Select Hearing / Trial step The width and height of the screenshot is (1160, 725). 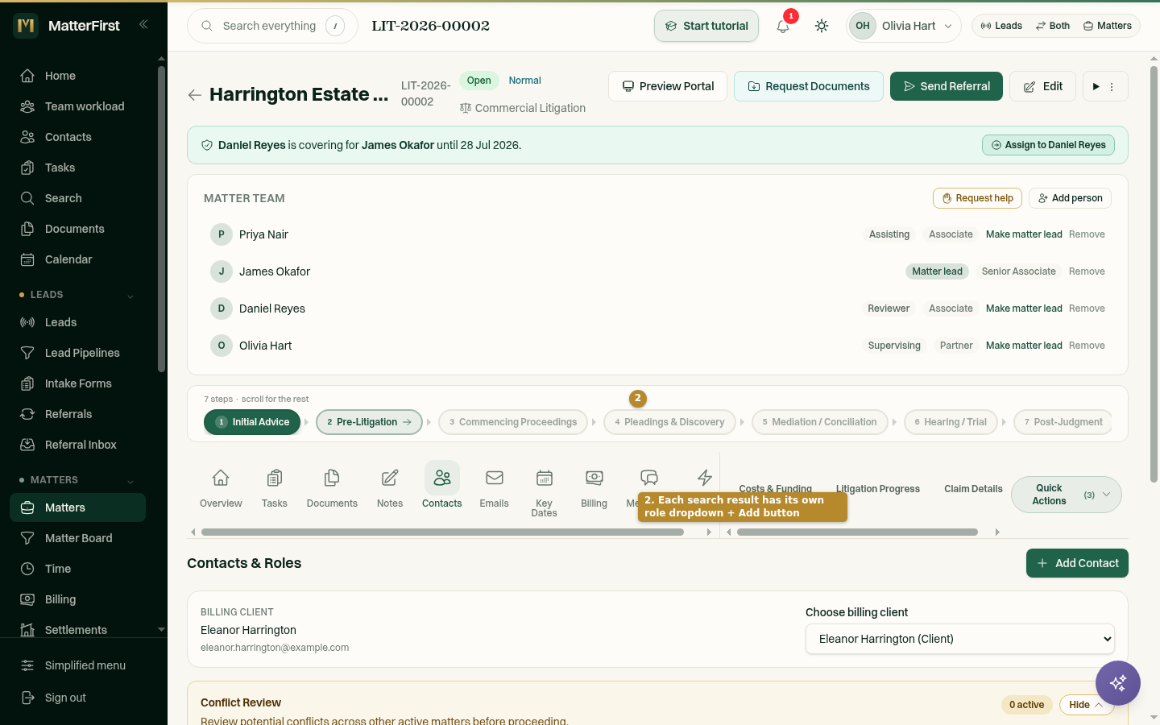tap(951, 422)
